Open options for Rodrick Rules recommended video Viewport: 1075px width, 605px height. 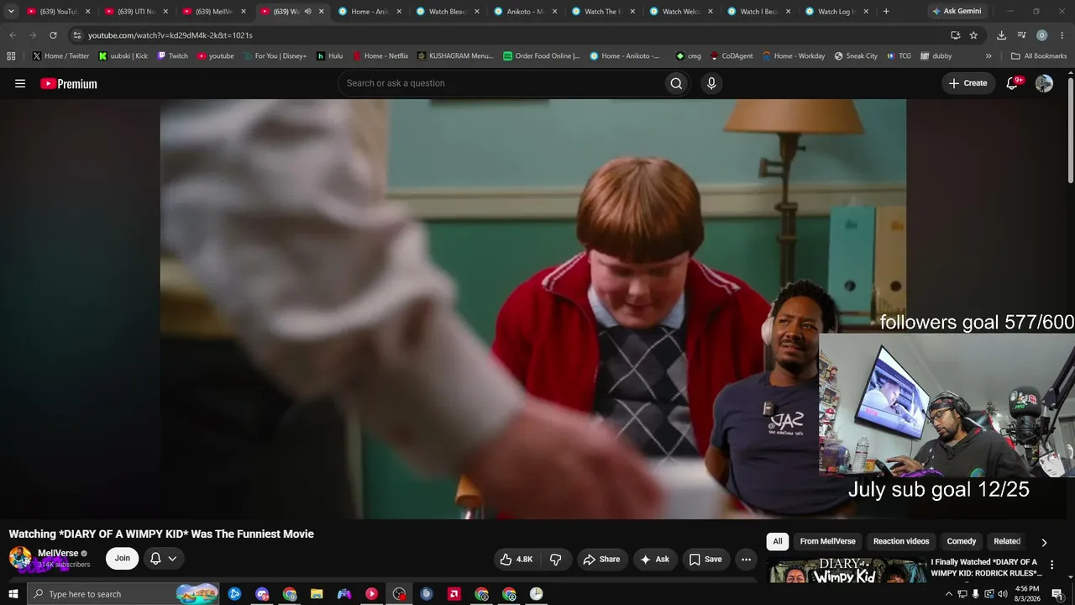click(1051, 566)
